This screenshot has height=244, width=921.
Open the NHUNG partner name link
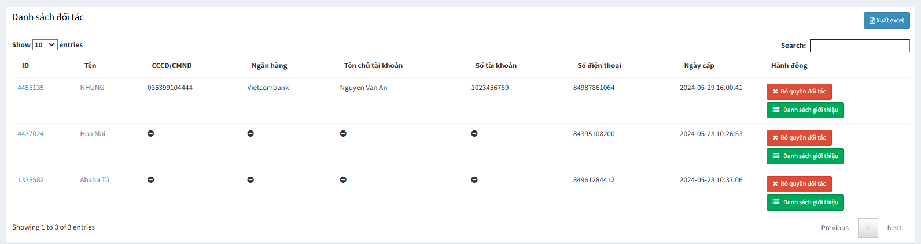92,88
